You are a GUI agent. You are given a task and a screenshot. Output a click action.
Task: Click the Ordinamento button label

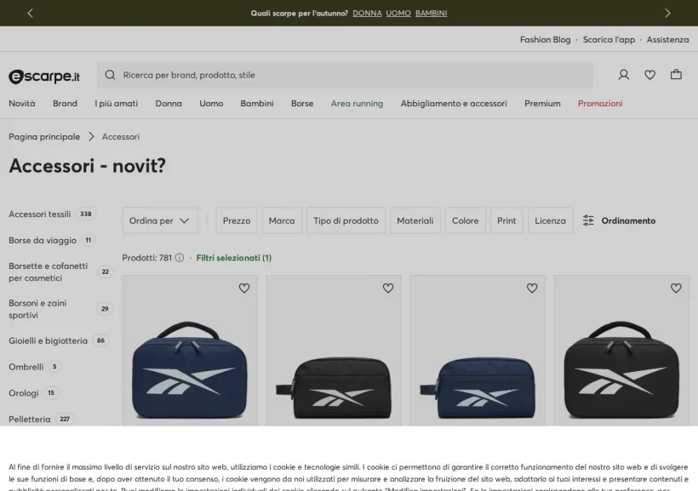point(628,220)
